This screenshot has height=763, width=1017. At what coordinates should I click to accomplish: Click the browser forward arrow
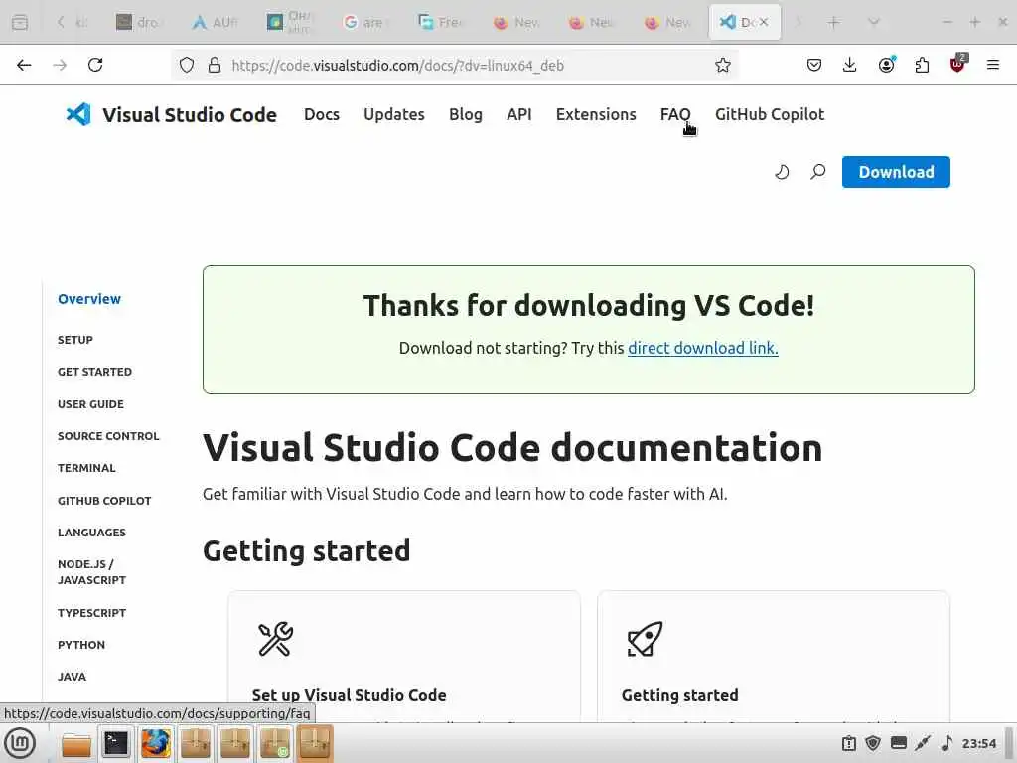point(60,65)
